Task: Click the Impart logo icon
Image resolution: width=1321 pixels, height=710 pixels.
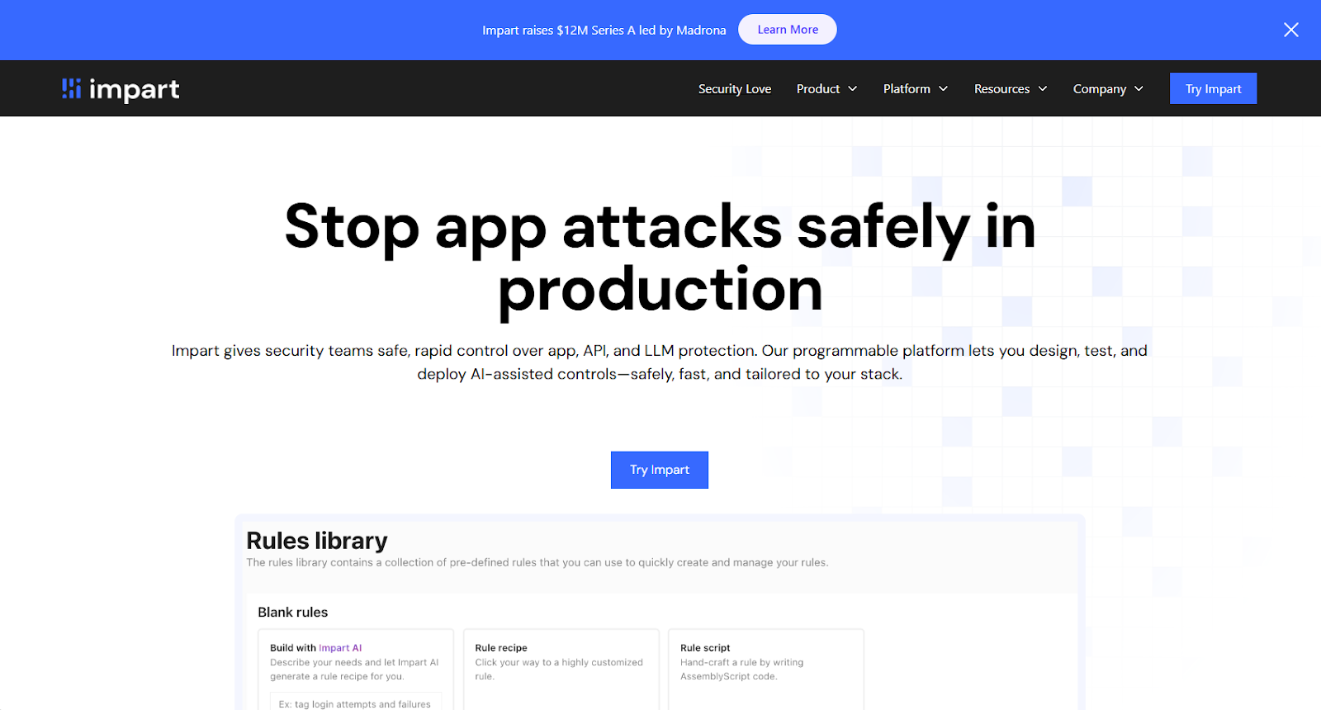Action: tap(71, 88)
